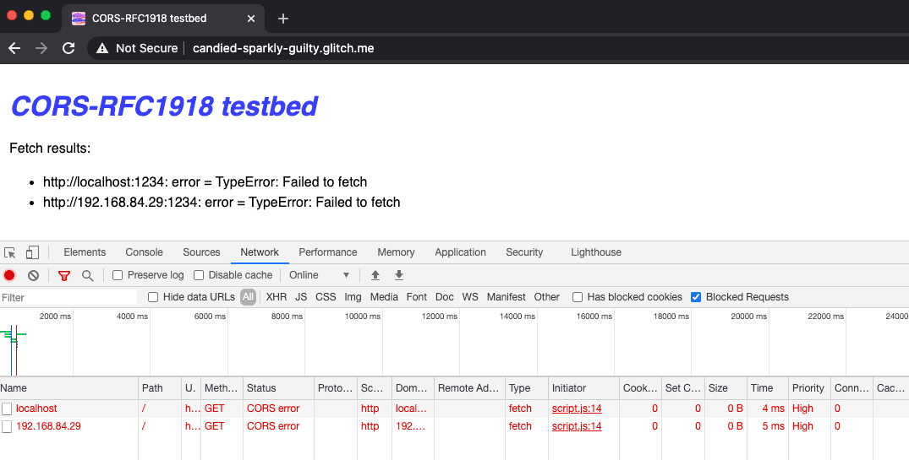The height and width of the screenshot is (460, 909).
Task: Open network search with magnifier icon
Action: pos(87,275)
